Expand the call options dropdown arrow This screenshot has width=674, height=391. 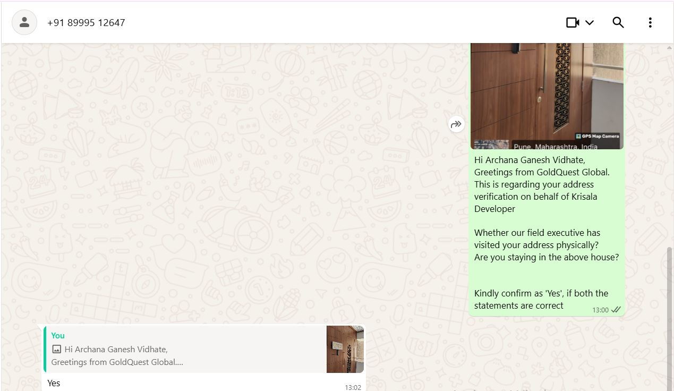(x=589, y=23)
